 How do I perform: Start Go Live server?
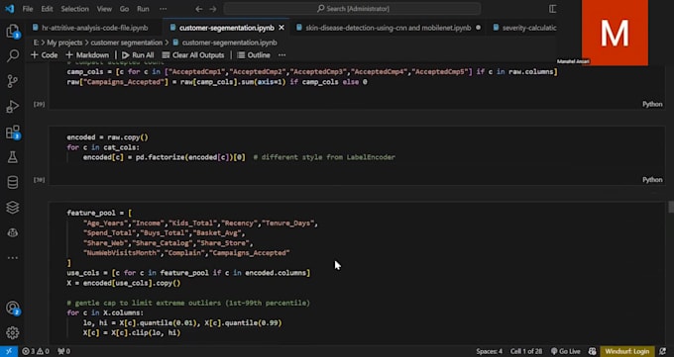pos(565,351)
